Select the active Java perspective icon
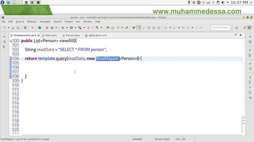Image resolution: width=254 pixels, height=142 pixels. pos(250,28)
